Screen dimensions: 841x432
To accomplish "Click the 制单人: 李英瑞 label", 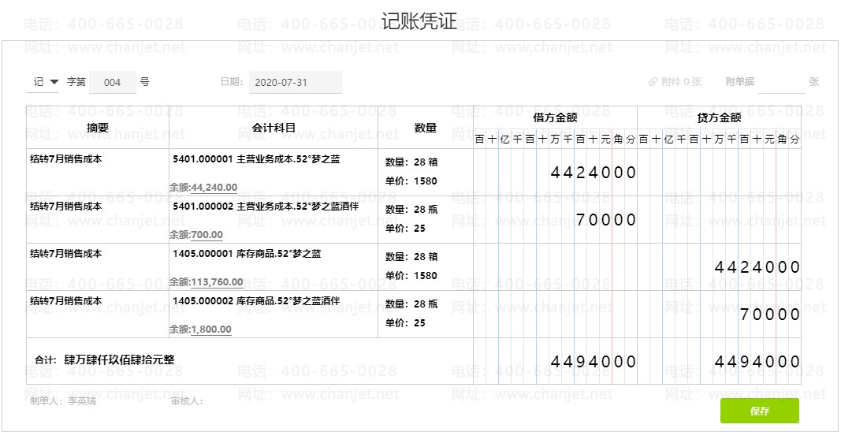I will click(63, 401).
